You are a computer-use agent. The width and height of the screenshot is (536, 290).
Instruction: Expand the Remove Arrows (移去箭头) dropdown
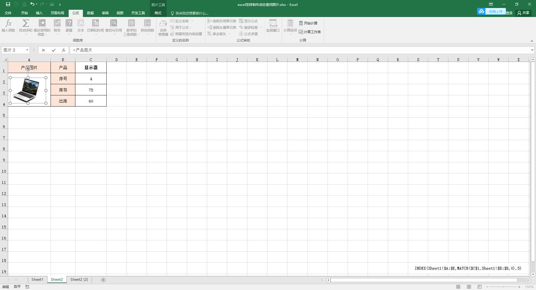click(x=230, y=34)
